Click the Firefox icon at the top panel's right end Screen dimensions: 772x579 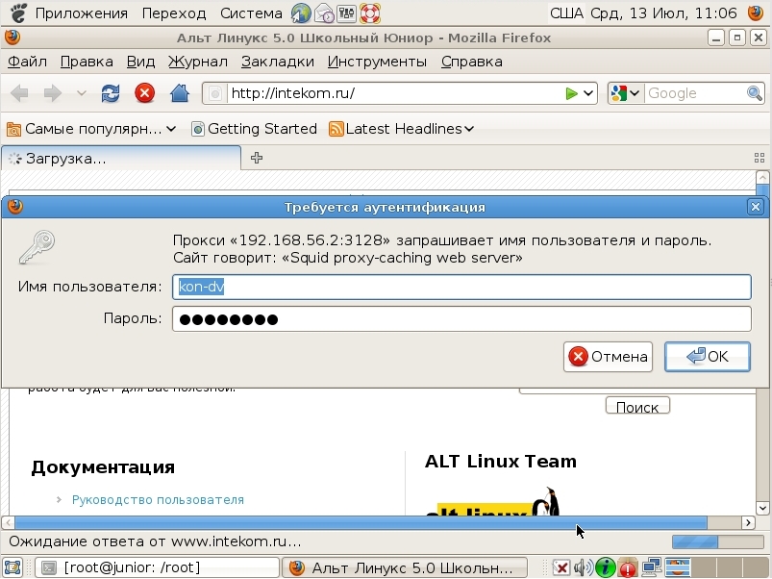(756, 13)
